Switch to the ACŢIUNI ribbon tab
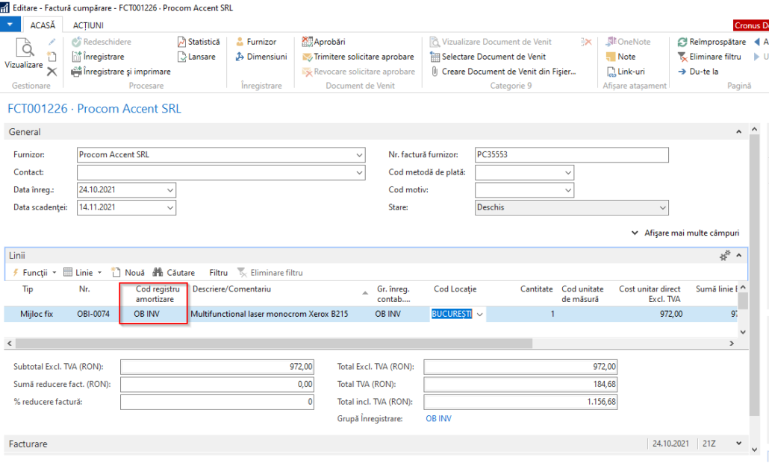 coord(90,25)
